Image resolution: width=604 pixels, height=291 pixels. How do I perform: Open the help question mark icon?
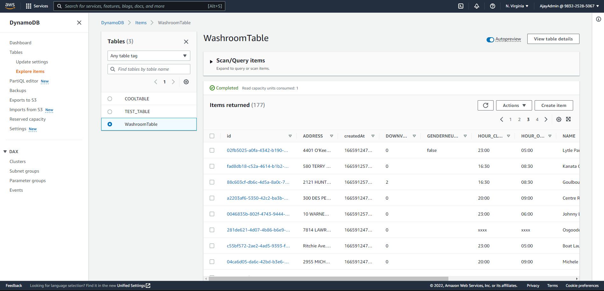493,6
